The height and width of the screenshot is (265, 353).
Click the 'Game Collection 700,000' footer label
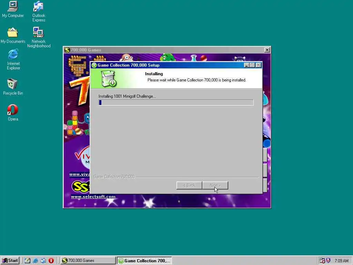pos(114,177)
